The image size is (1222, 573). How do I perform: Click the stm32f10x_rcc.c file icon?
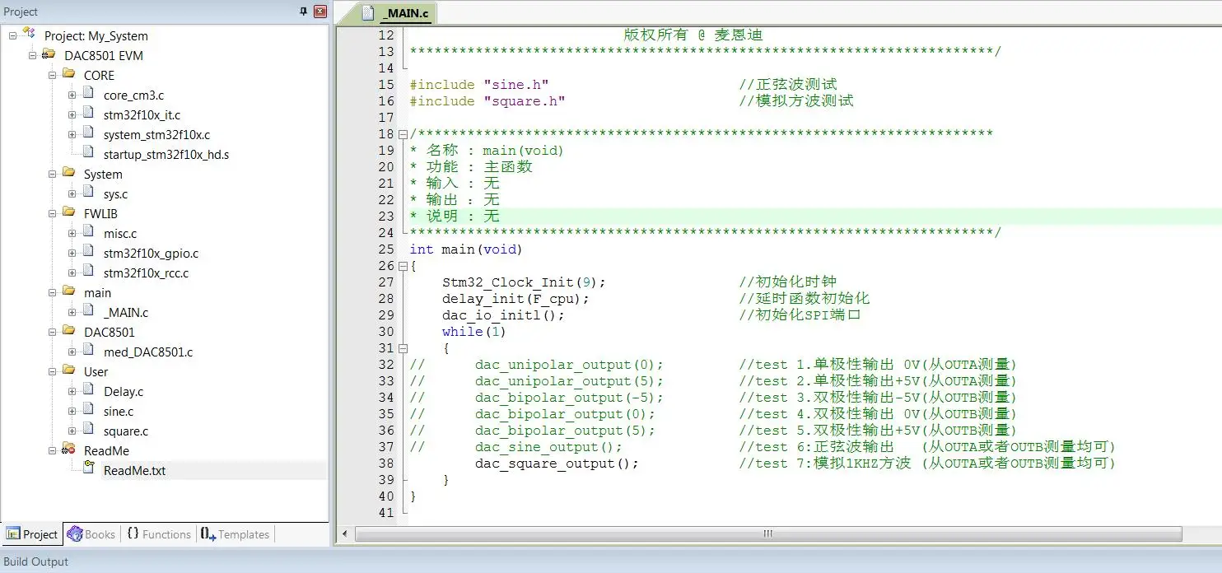tap(88, 271)
